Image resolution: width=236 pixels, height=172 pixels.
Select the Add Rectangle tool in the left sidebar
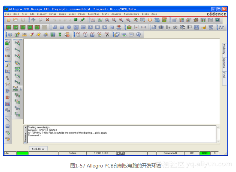click(x=8, y=126)
